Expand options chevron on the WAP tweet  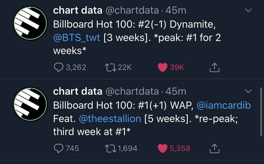[x=248, y=91]
